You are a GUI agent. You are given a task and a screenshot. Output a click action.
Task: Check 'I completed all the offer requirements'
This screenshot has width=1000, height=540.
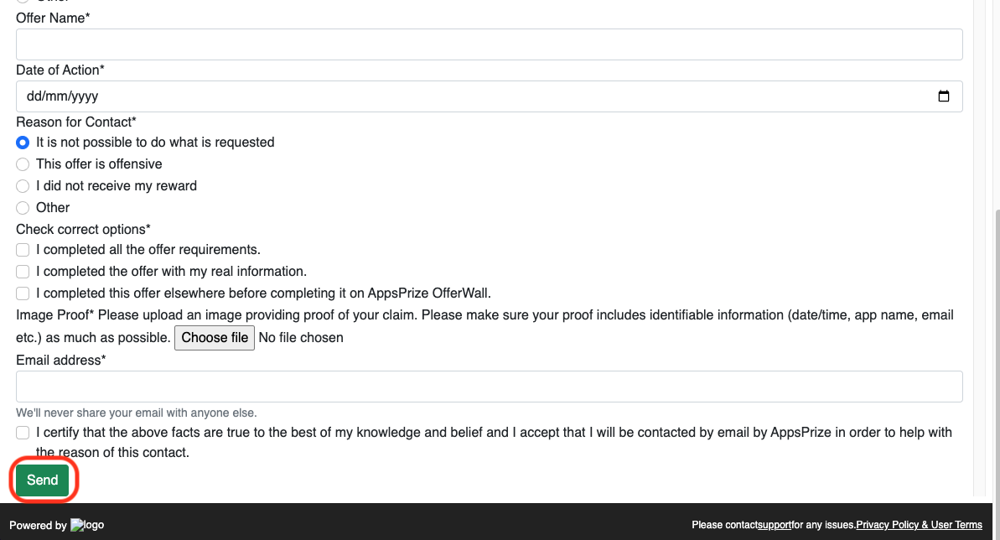pyautogui.click(x=23, y=249)
